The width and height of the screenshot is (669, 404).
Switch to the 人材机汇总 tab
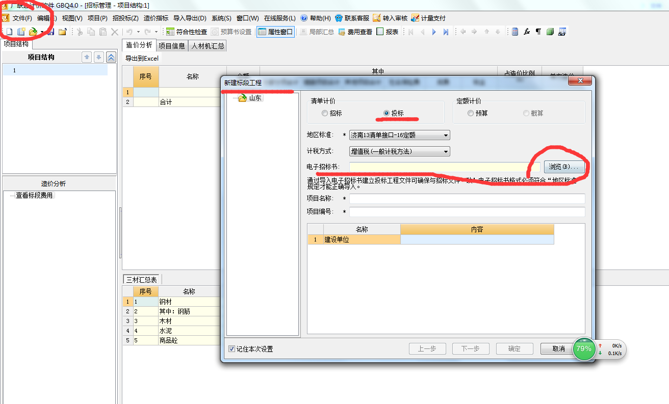pyautogui.click(x=207, y=46)
